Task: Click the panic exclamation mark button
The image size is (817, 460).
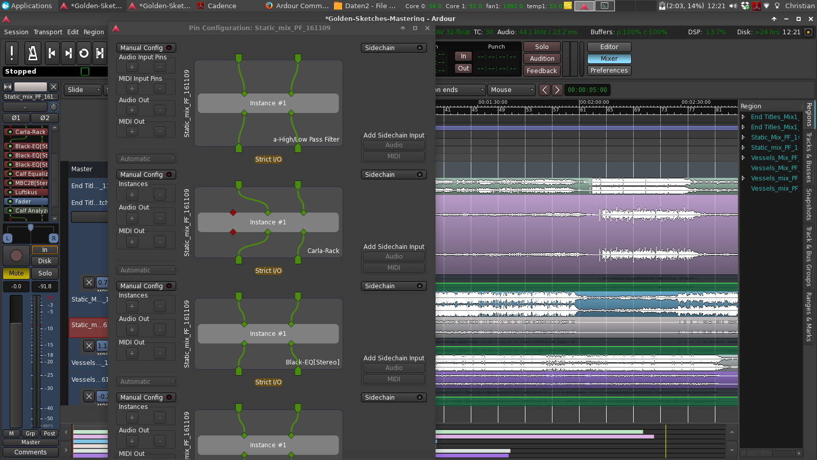Action: [12, 53]
